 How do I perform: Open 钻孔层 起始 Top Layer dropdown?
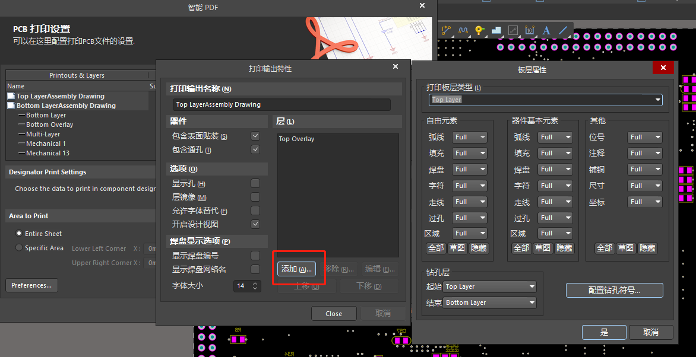(490, 287)
